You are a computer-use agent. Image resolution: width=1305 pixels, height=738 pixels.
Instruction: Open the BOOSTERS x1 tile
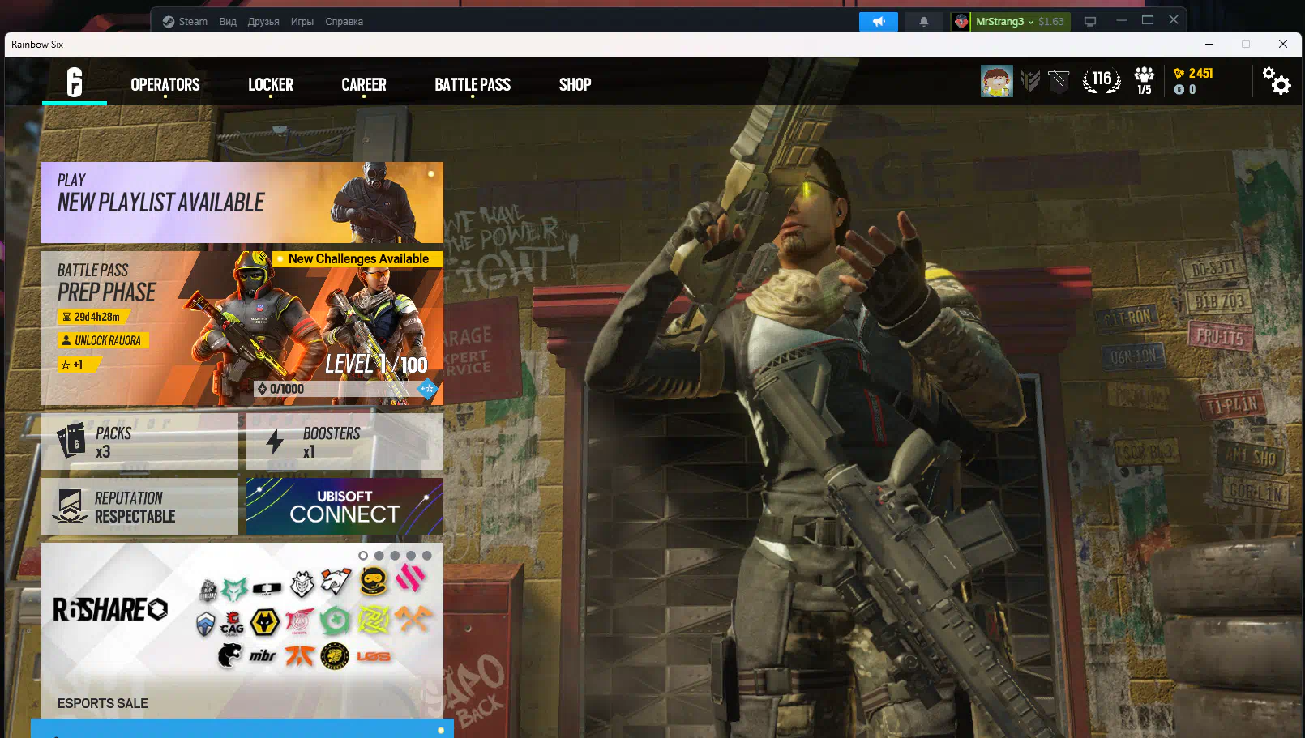pyautogui.click(x=344, y=442)
